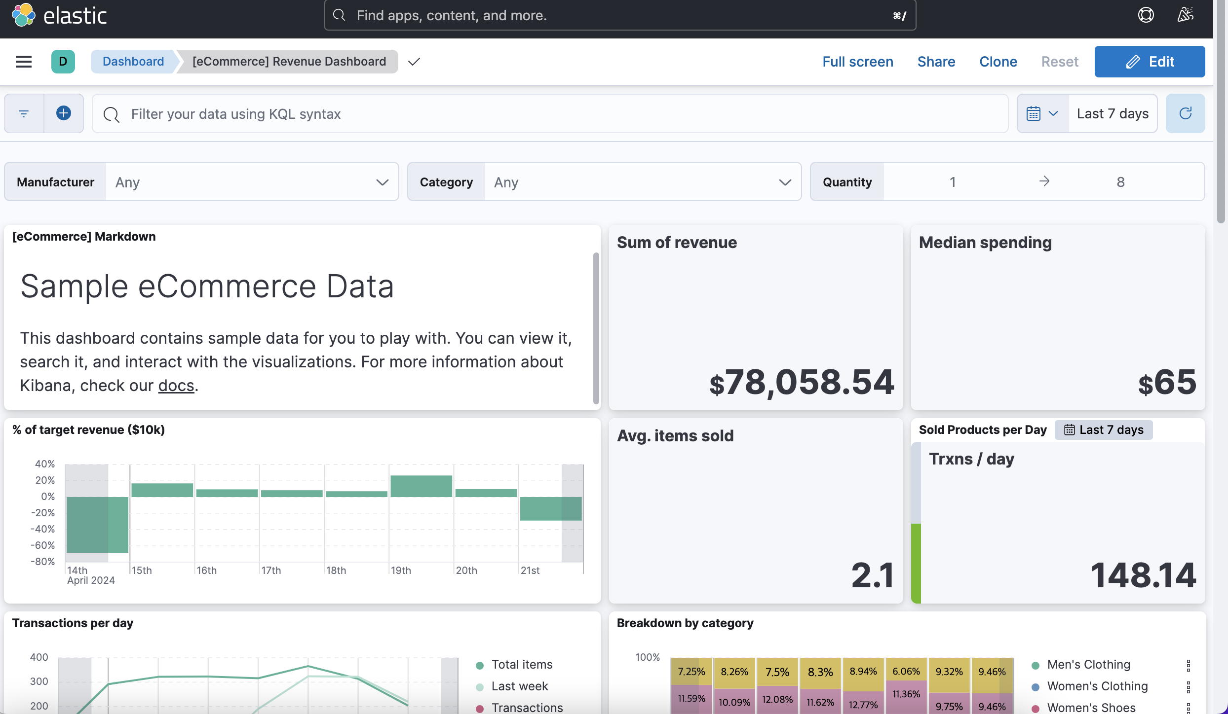Toggle Last week legend entry
The image size is (1228, 714).
tap(520, 686)
